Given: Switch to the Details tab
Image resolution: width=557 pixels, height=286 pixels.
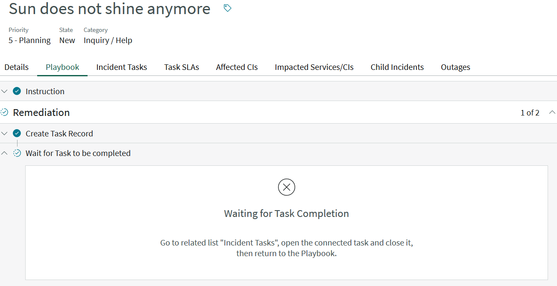Looking at the screenshot, I should pos(16,67).
